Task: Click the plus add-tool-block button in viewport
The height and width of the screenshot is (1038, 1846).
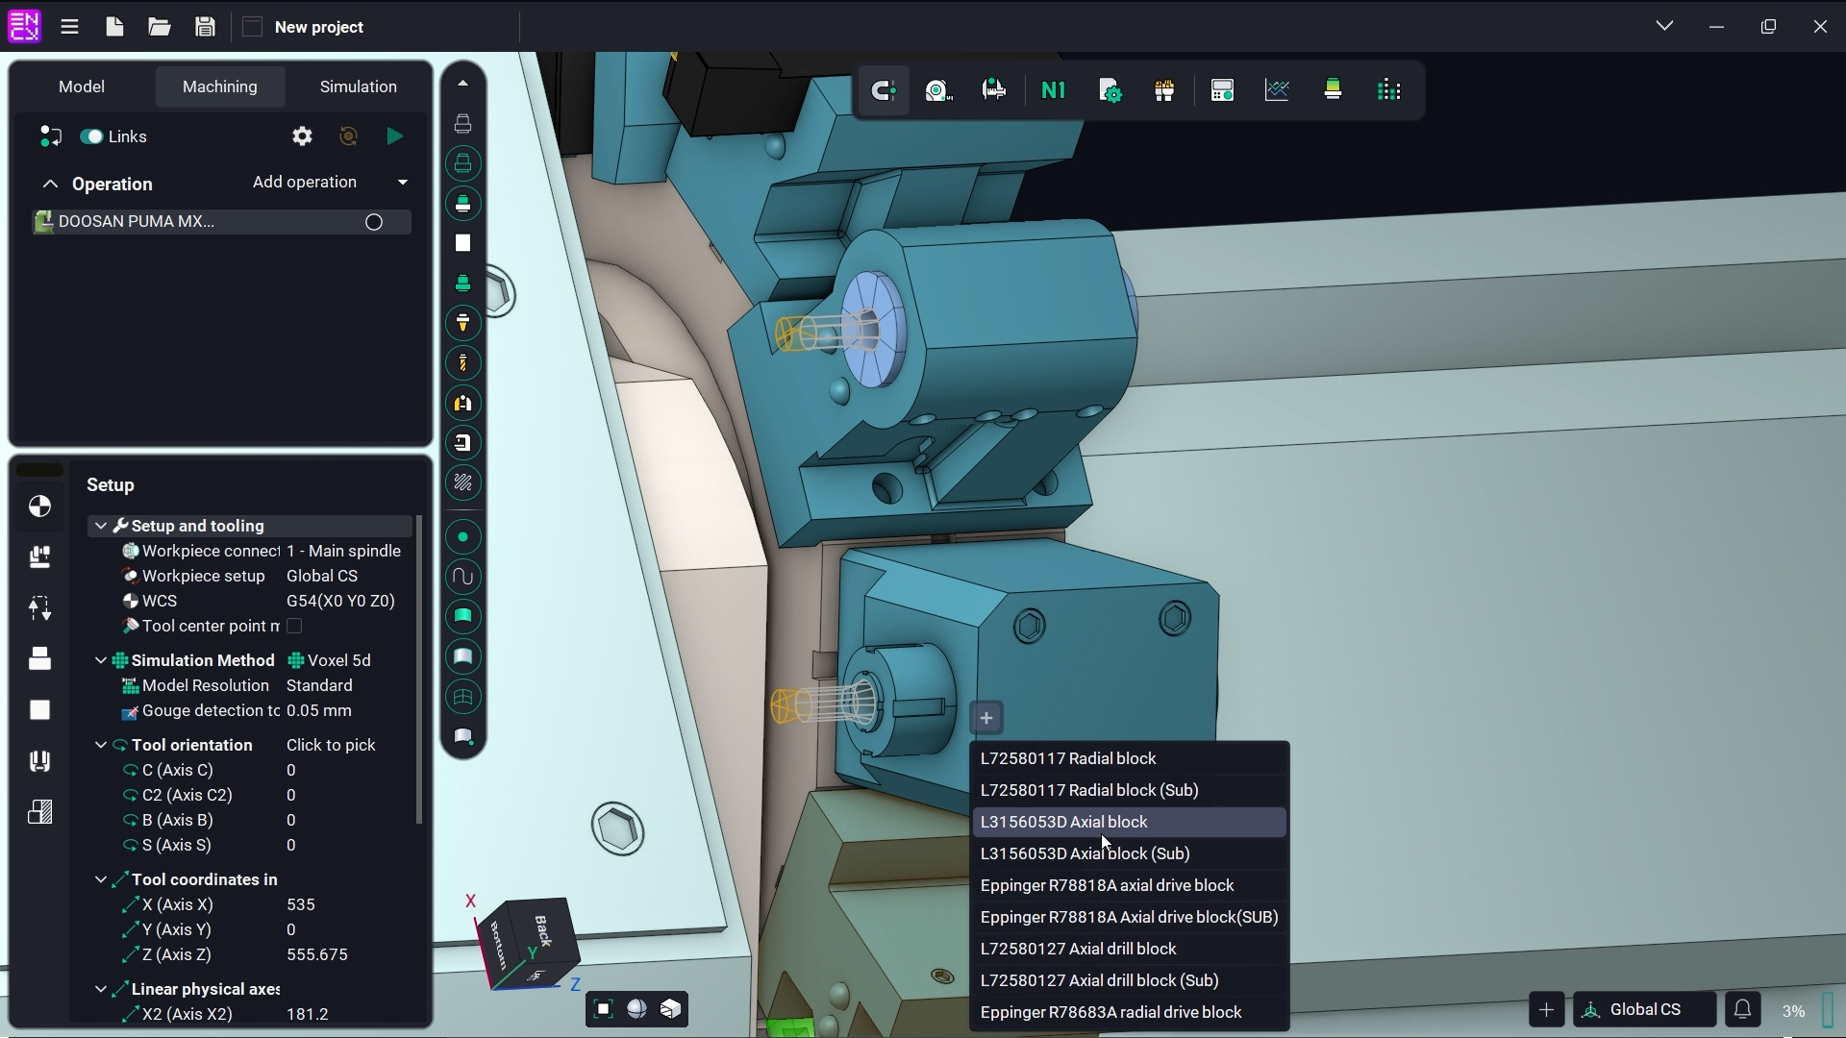Action: click(x=985, y=718)
